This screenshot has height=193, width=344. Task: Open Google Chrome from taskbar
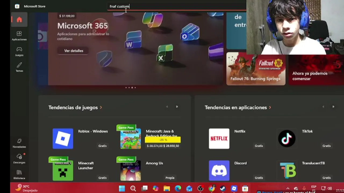pos(212,188)
